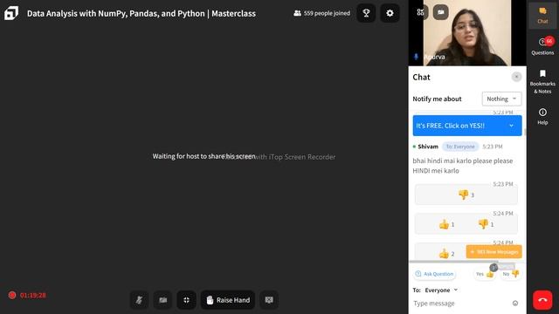Open the trophy leaderboard icon

pos(366,13)
